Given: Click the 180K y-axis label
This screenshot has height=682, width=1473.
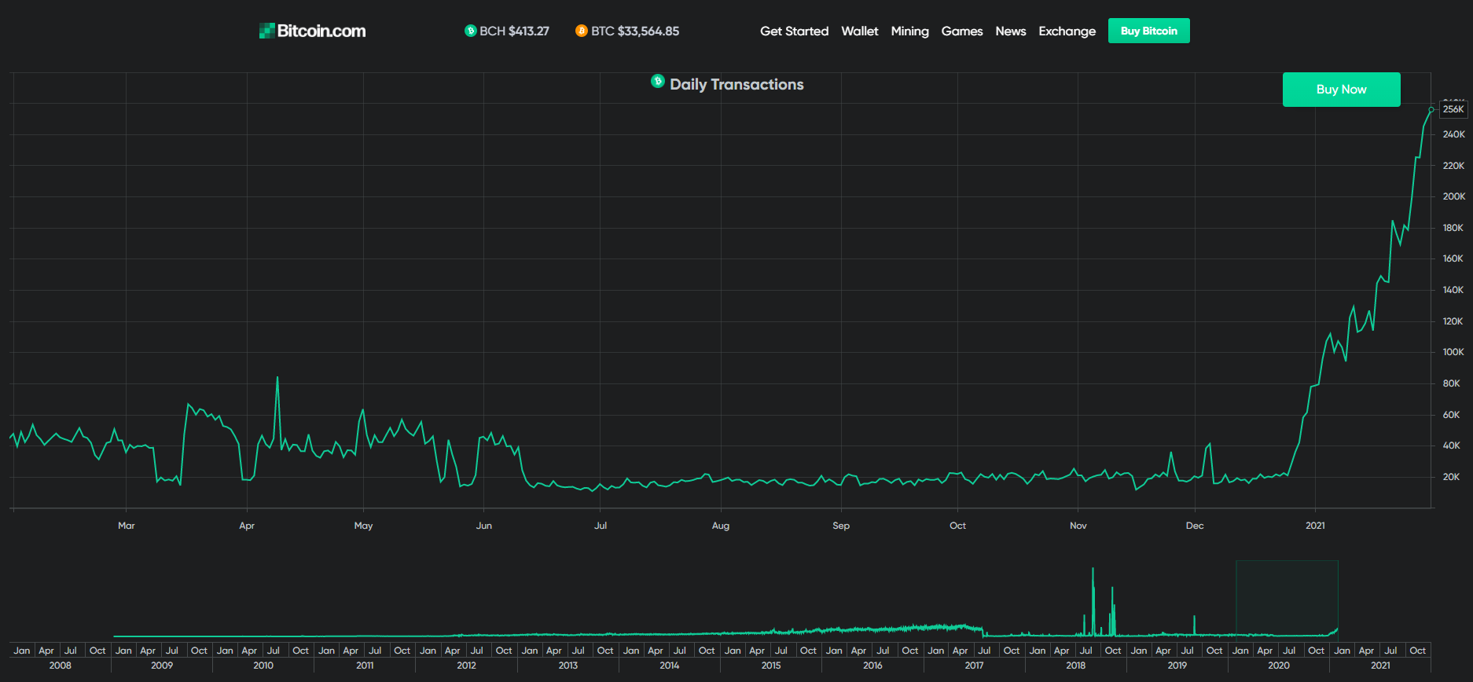Looking at the screenshot, I should coord(1453,228).
